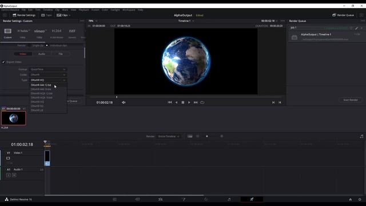Open the Cut page
366x206 pixels.
(x=137, y=199)
